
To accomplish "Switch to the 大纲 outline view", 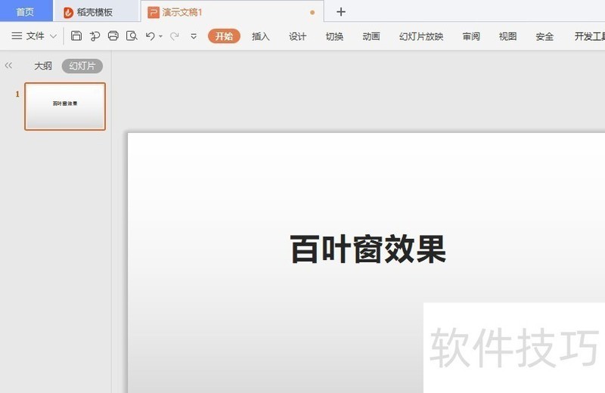I will tap(43, 66).
